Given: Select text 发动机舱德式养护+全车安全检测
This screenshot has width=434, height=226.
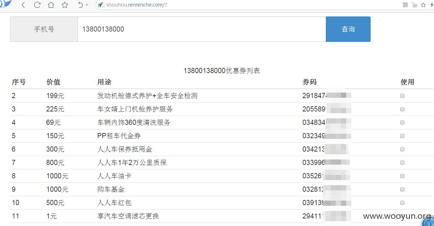Looking at the screenshot, I should click(x=147, y=96).
